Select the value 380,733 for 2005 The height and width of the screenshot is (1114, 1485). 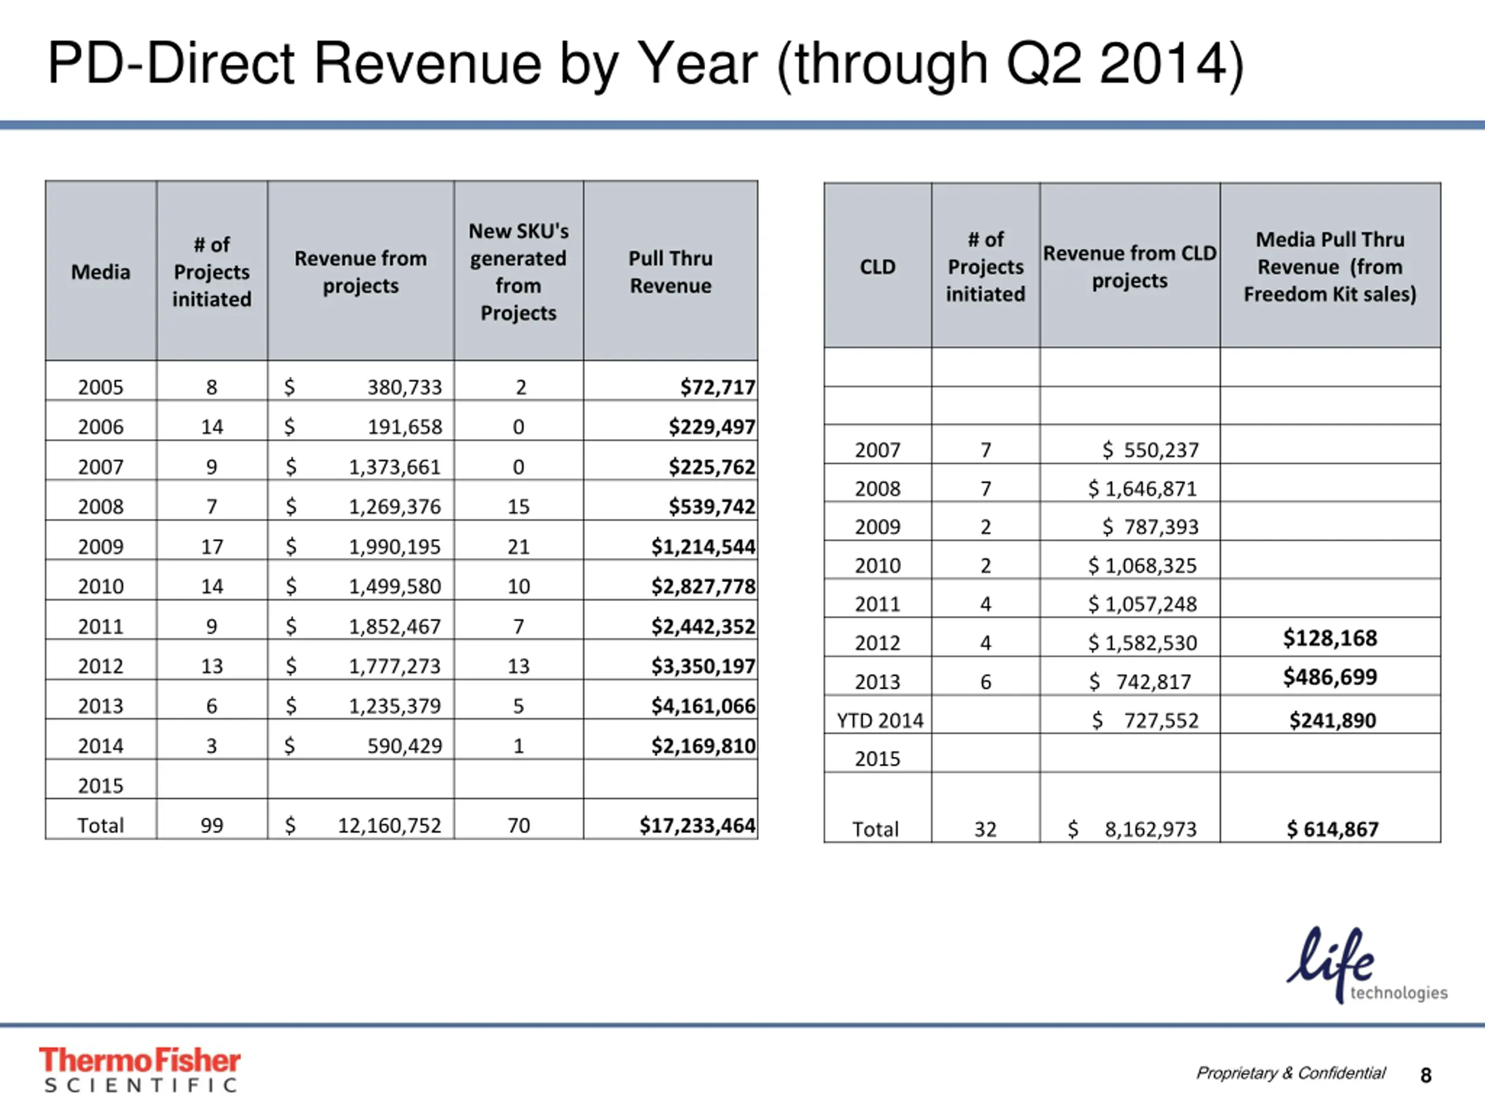coord(405,388)
